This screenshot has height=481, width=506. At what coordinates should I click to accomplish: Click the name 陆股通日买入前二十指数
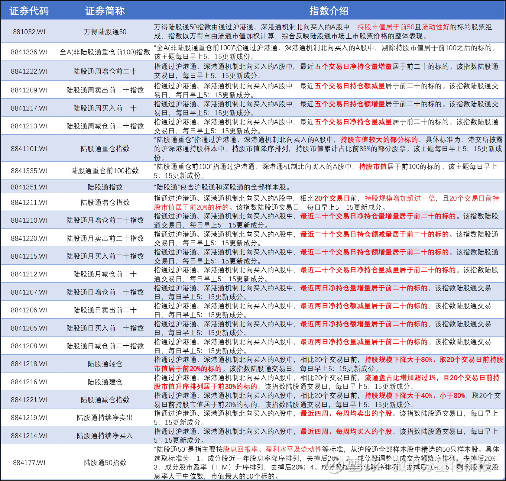105,328
